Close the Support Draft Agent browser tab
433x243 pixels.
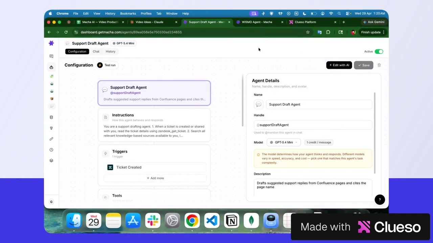229,22
